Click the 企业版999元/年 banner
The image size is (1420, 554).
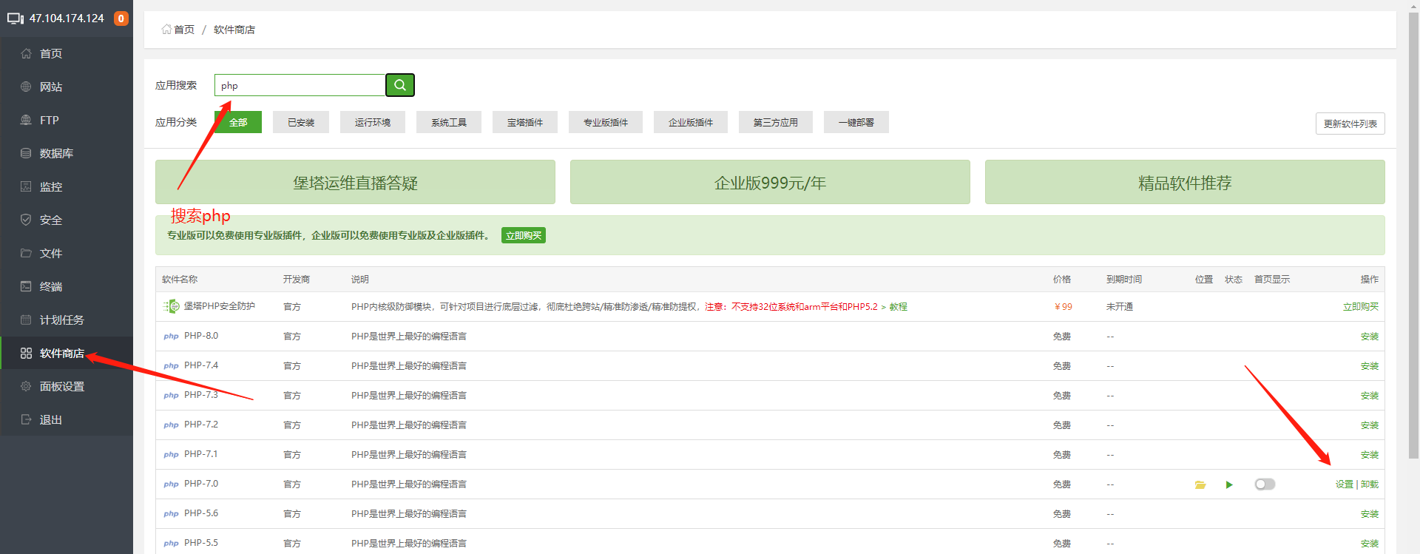pyautogui.click(x=770, y=183)
